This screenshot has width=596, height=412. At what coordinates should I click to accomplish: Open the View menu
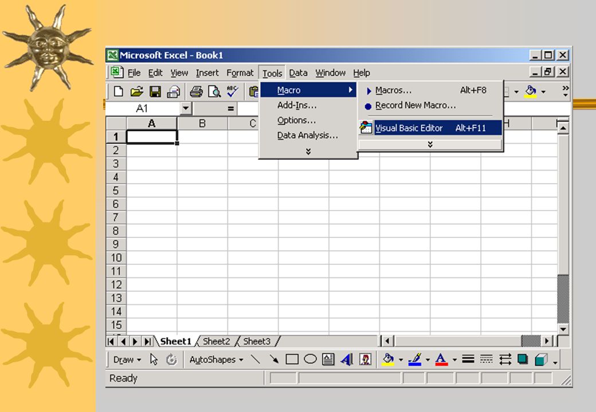179,73
